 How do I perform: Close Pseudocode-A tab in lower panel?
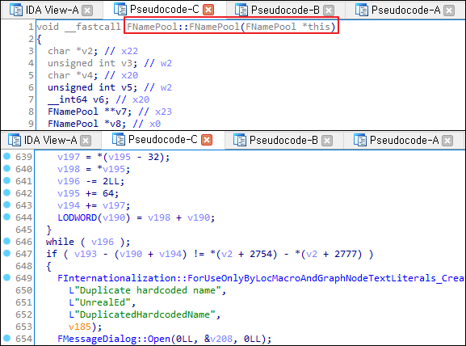coord(448,141)
